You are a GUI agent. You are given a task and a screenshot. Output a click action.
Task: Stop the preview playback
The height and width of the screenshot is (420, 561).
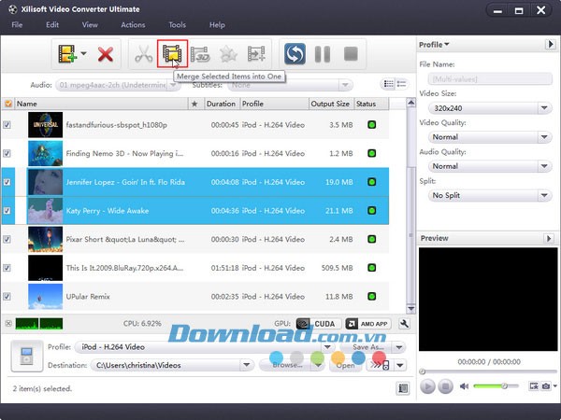445,386
